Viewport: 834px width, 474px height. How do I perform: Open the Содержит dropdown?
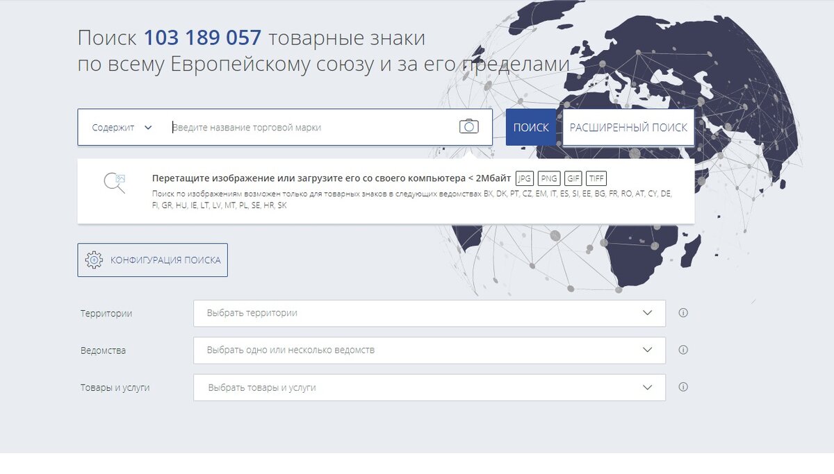point(120,127)
